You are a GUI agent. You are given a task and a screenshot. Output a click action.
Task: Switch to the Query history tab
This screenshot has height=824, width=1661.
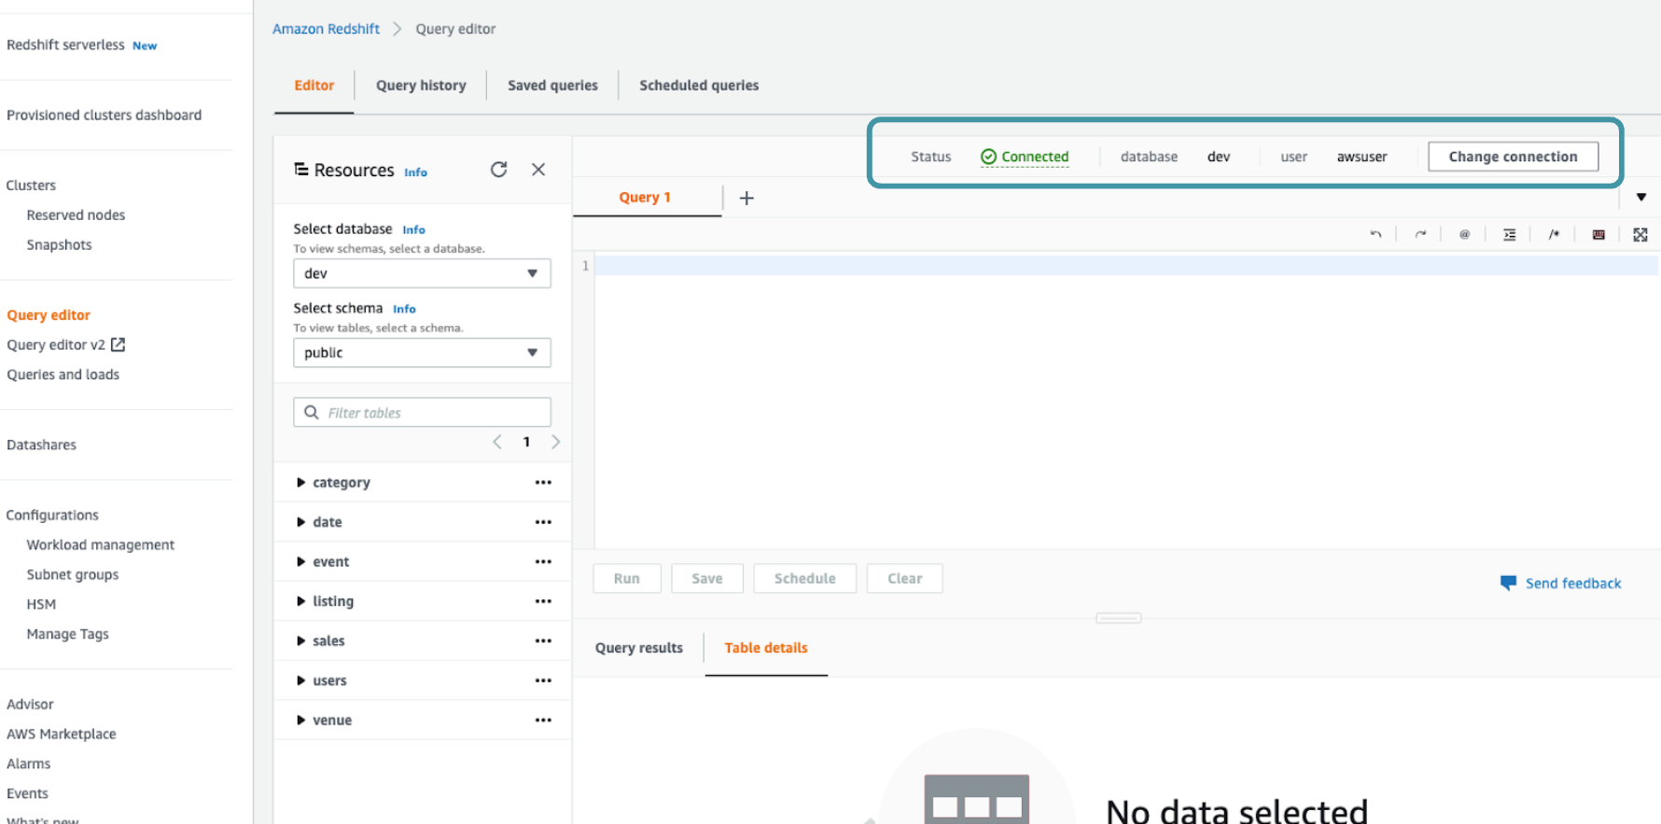421,85
